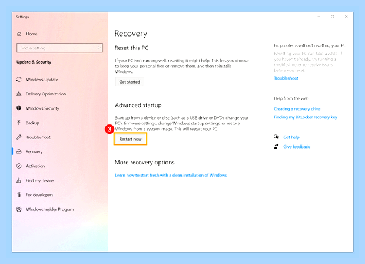Open Windows Security section
This screenshot has width=365, height=264.
[42, 108]
